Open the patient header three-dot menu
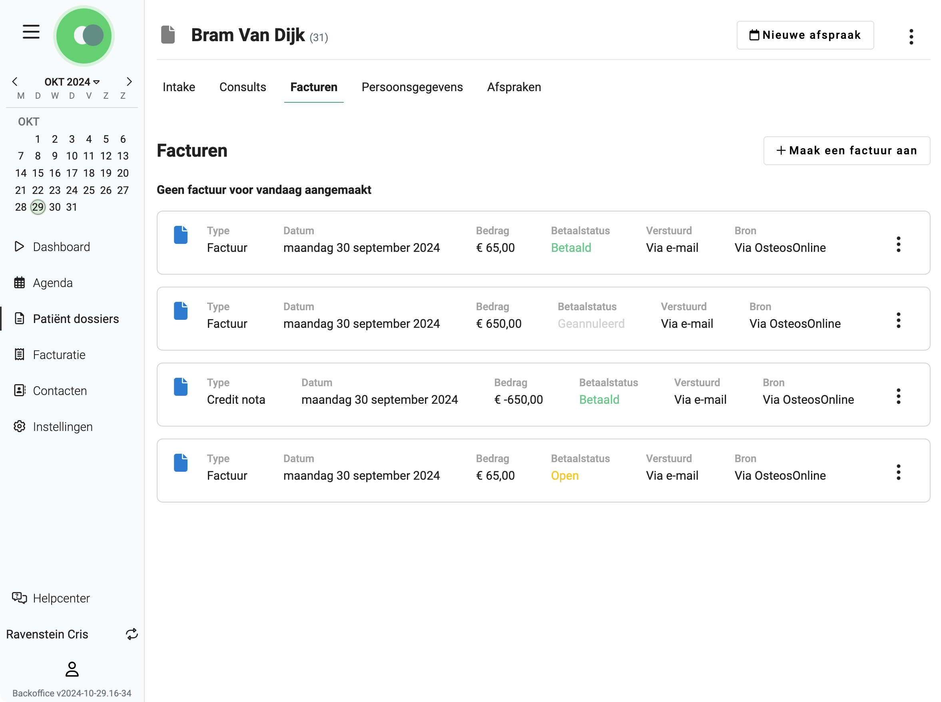941x702 pixels. coord(911,37)
